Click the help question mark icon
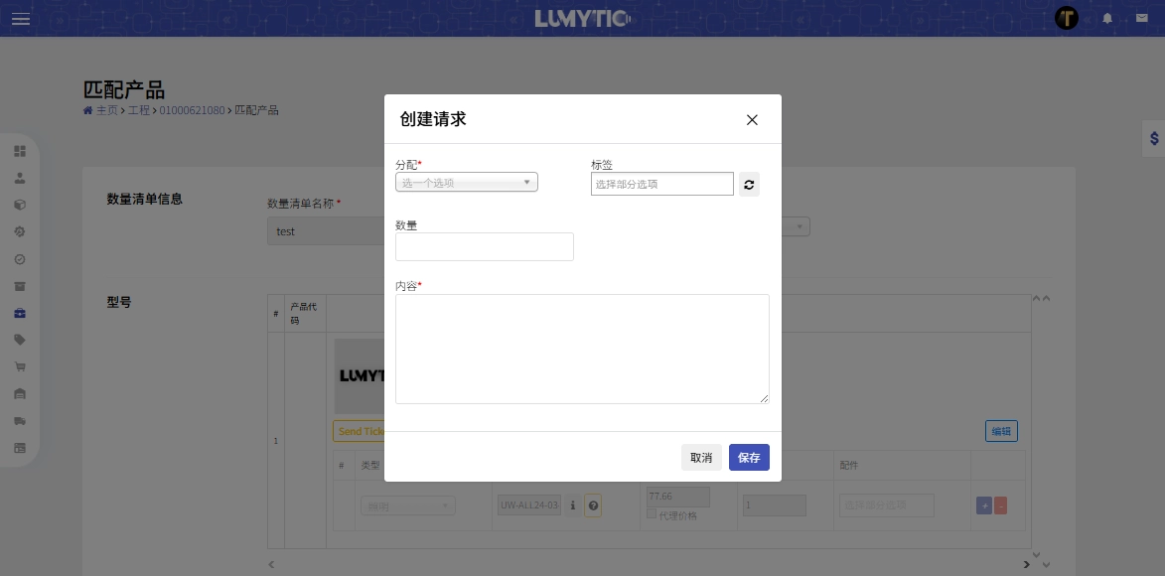This screenshot has width=1165, height=576. pos(593,506)
